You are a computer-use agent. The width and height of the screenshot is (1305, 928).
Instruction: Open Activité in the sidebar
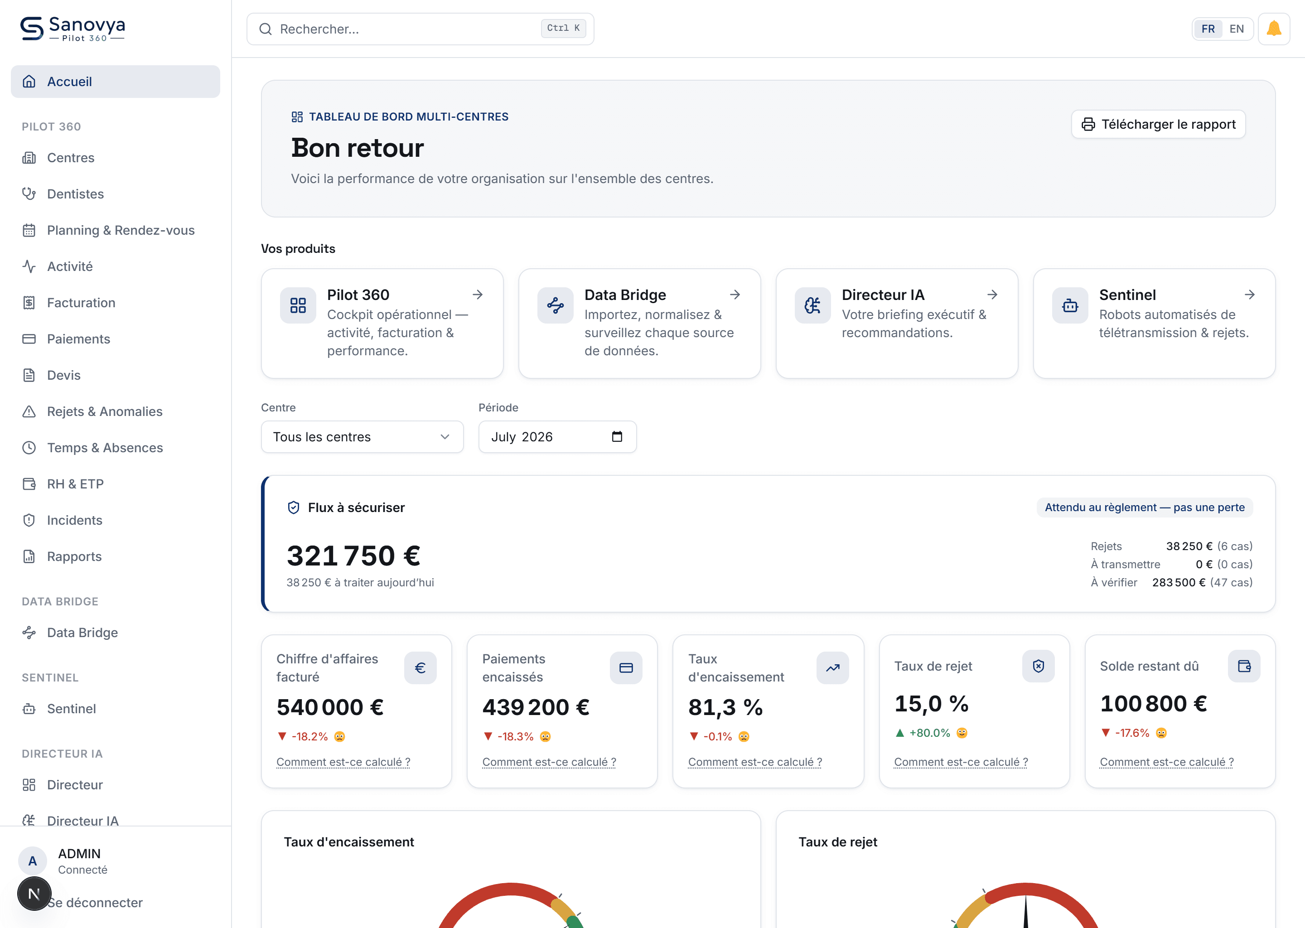pos(116,266)
